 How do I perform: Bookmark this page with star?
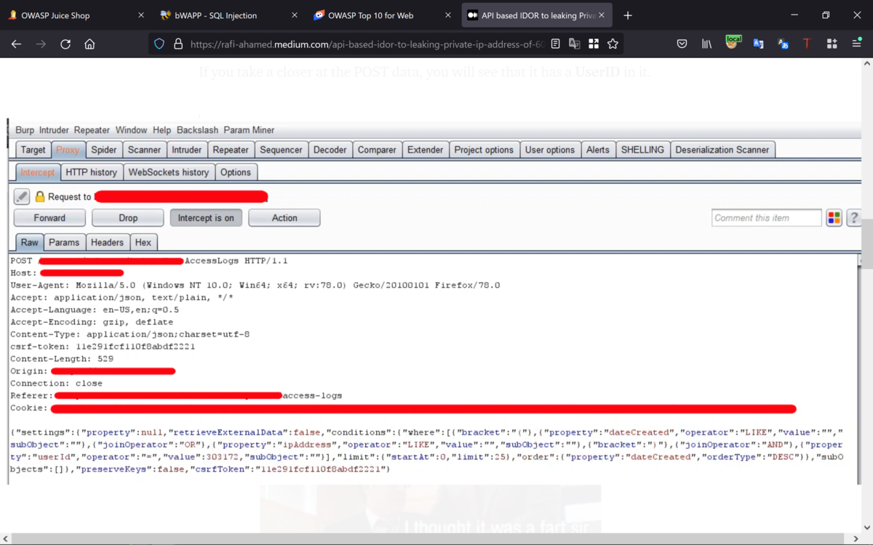coord(613,44)
